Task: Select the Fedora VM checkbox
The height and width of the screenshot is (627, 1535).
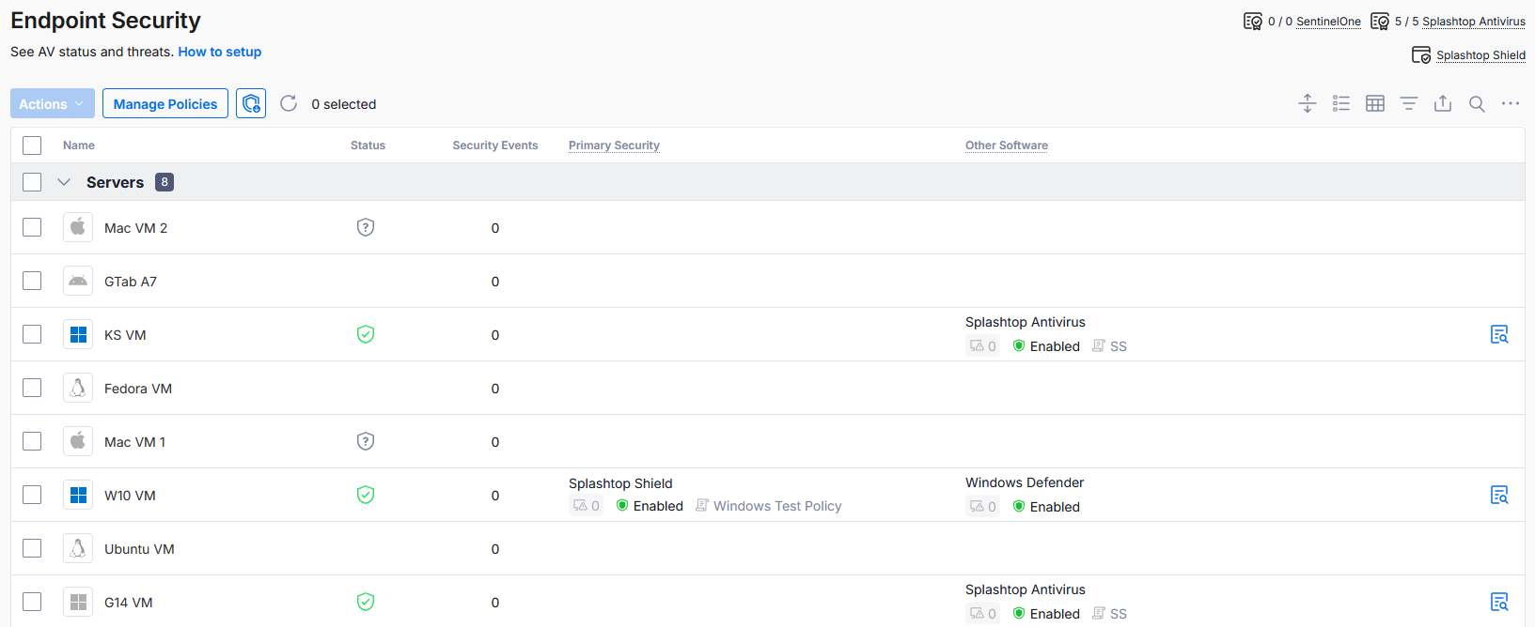Action: click(x=32, y=388)
